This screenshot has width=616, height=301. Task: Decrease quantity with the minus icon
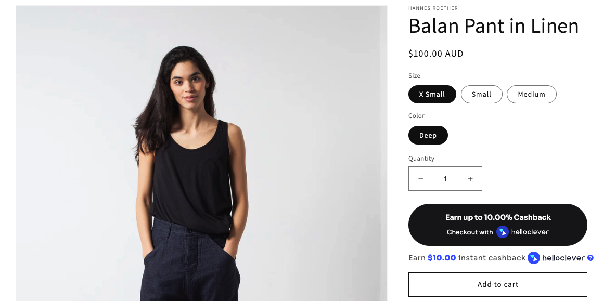tap(421, 179)
